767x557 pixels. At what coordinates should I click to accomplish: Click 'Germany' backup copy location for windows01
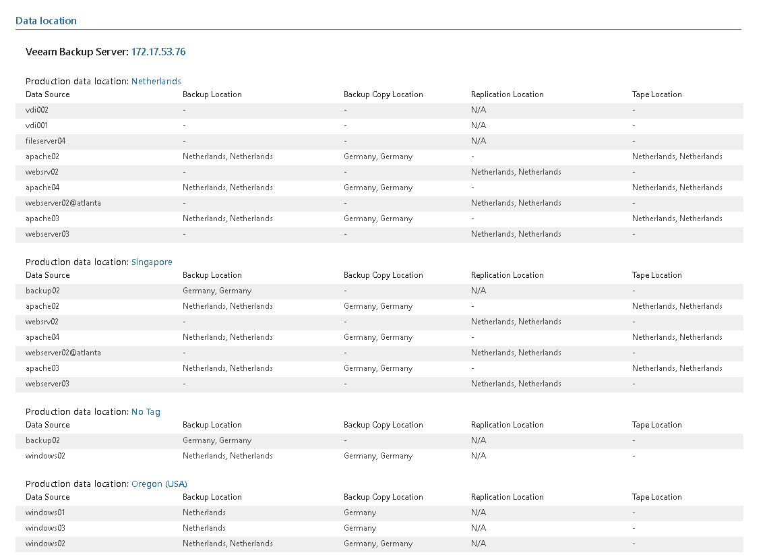(359, 512)
